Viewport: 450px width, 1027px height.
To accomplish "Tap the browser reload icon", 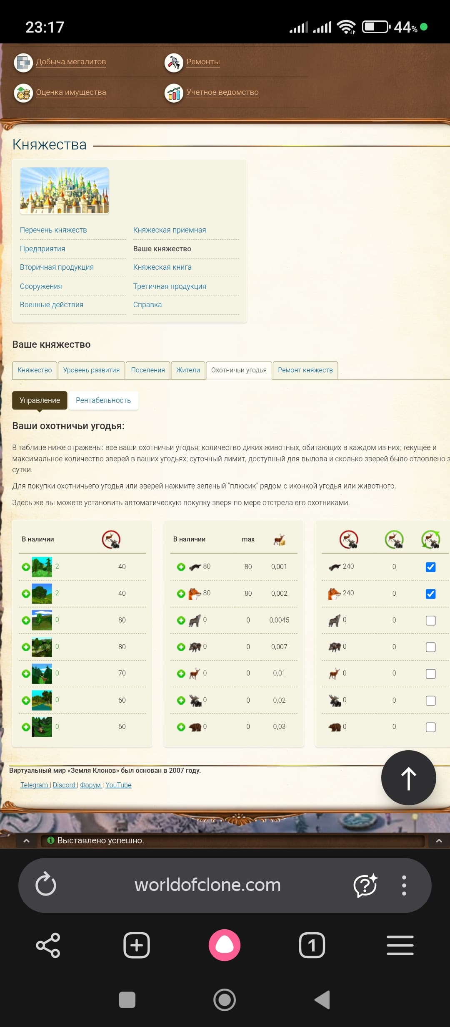I will (46, 884).
